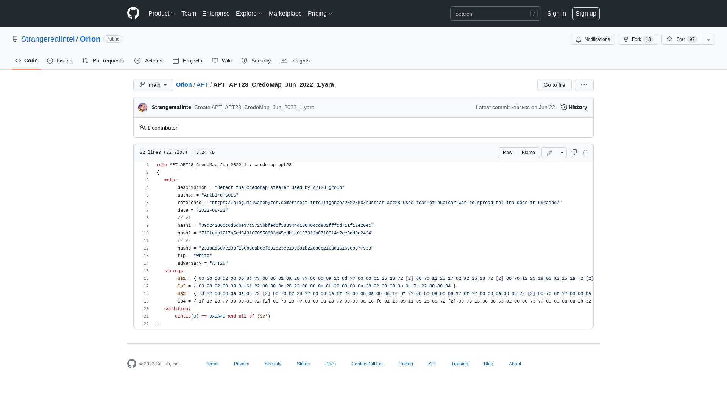Delete the APT_APT28_CredoMap yara file

(585, 152)
